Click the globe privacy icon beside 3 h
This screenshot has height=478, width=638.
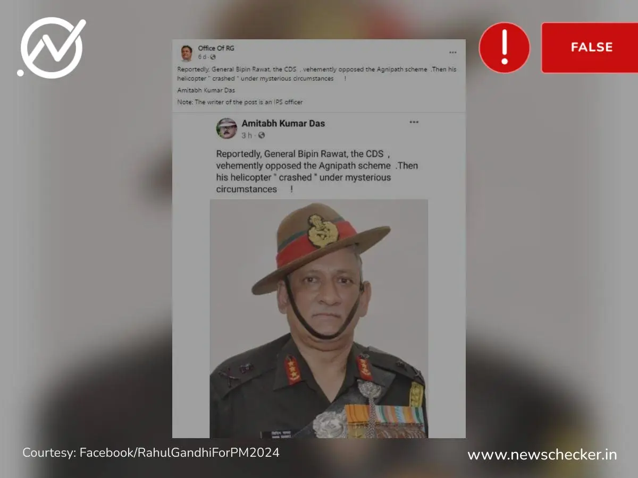click(x=261, y=135)
